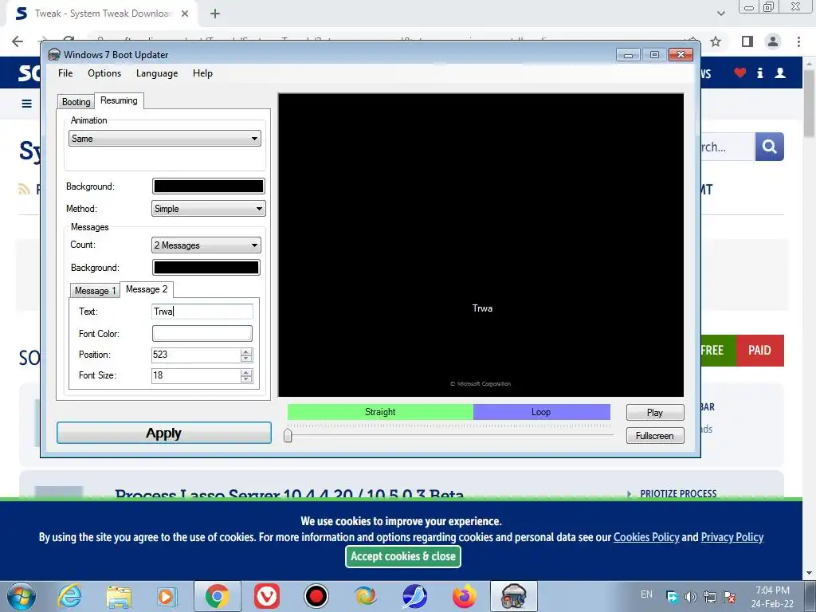This screenshot has height=612, width=816.
Task: Select the Resuming tab
Action: [x=119, y=100]
